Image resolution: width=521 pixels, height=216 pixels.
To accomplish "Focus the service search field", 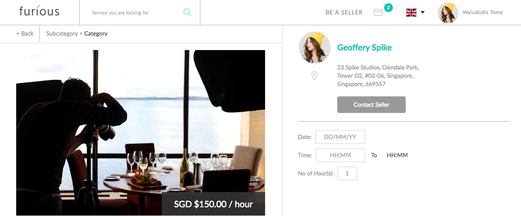I will pyautogui.click(x=134, y=13).
